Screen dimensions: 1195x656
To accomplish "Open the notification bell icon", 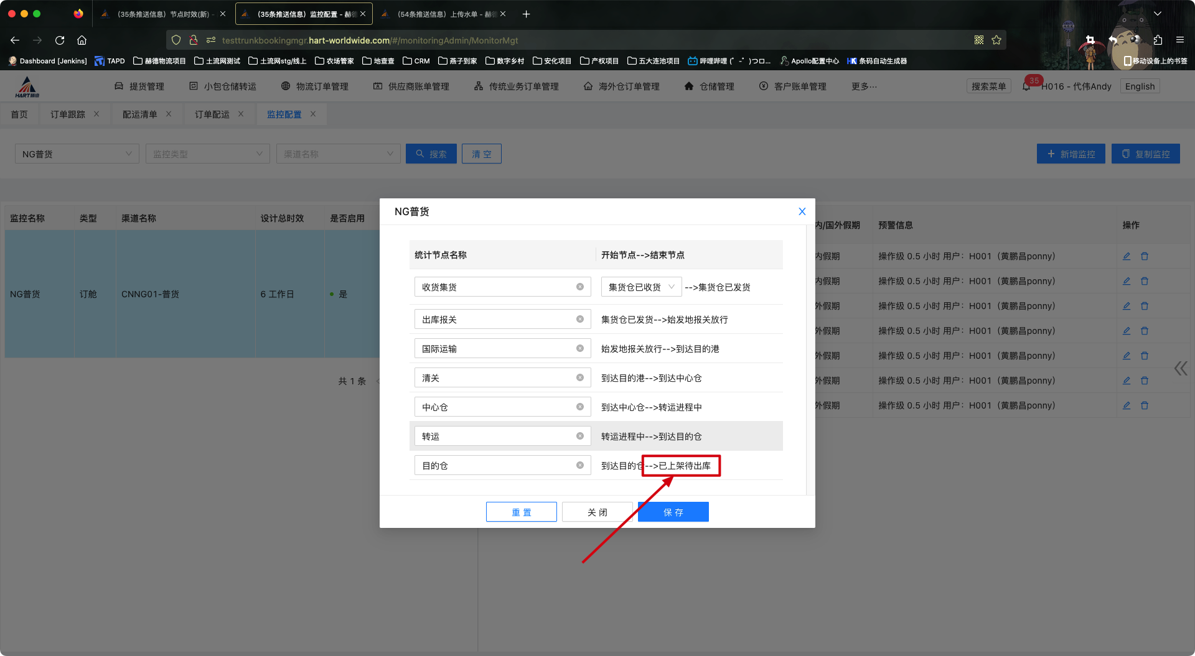I will coord(1026,86).
